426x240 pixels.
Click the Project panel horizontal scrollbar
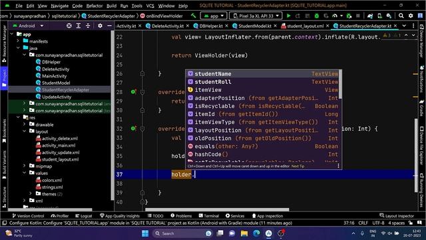(x=50, y=209)
